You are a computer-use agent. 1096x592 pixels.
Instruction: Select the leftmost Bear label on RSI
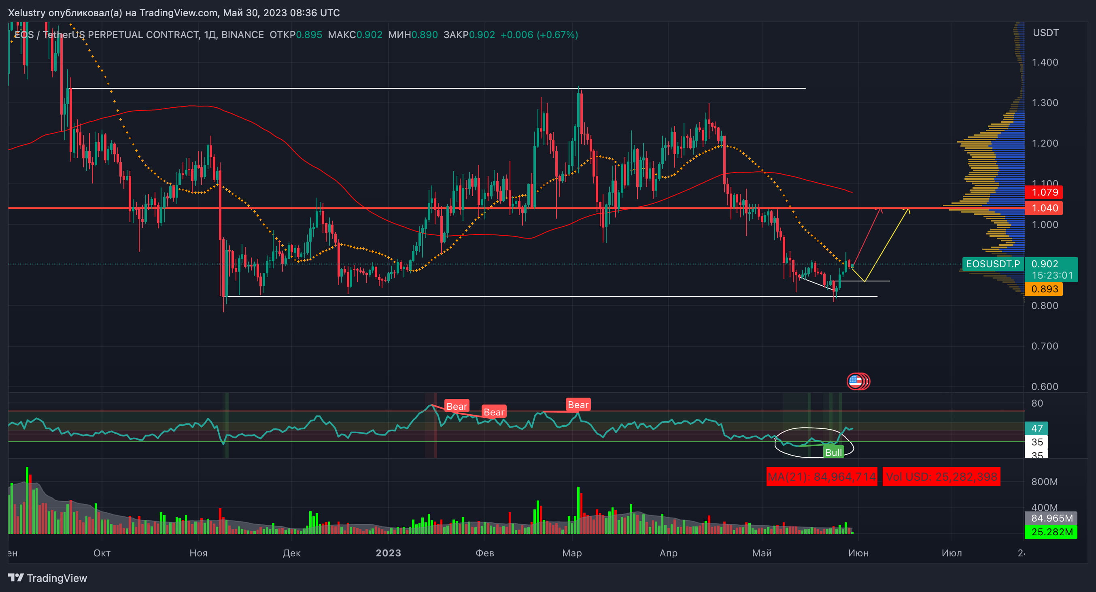(x=457, y=407)
